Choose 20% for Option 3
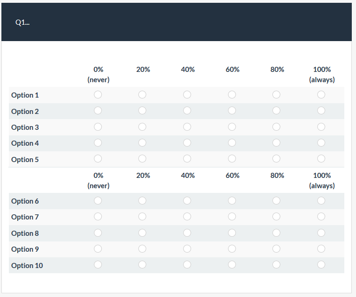The width and height of the screenshot is (356, 297). pyautogui.click(x=142, y=127)
